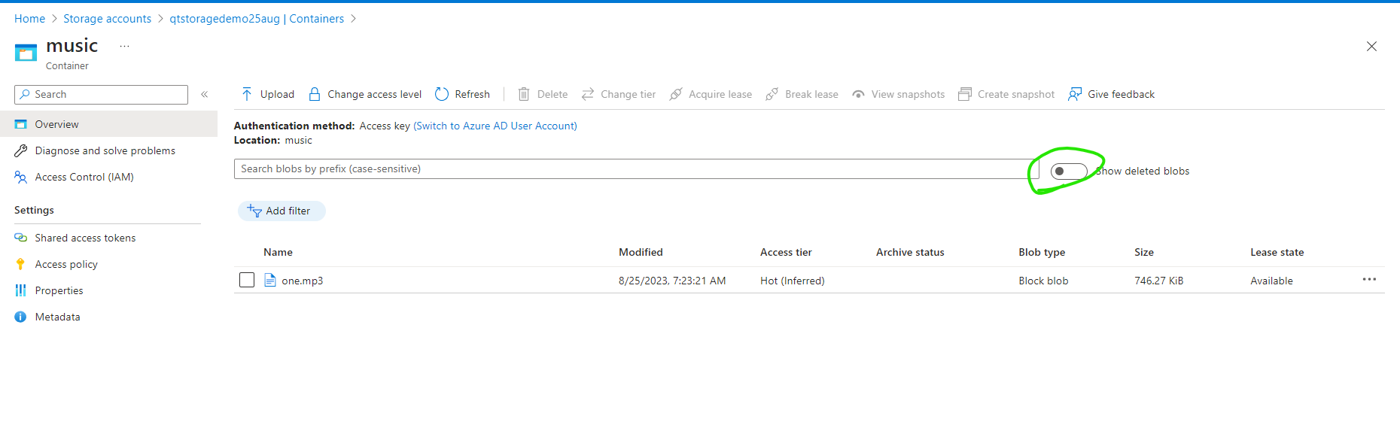1400x422 pixels.
Task: Click the Upload arrow icon
Action: 247,94
